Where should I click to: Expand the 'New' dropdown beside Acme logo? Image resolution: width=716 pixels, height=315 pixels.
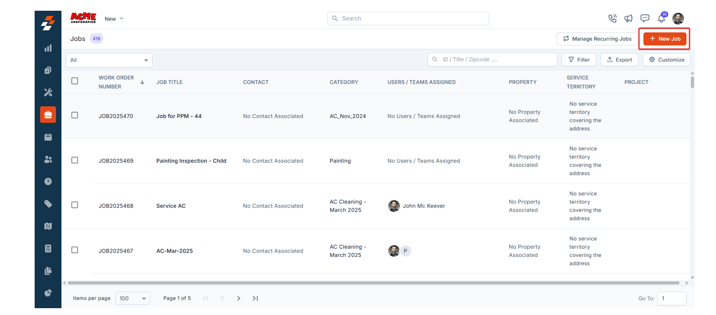click(114, 19)
